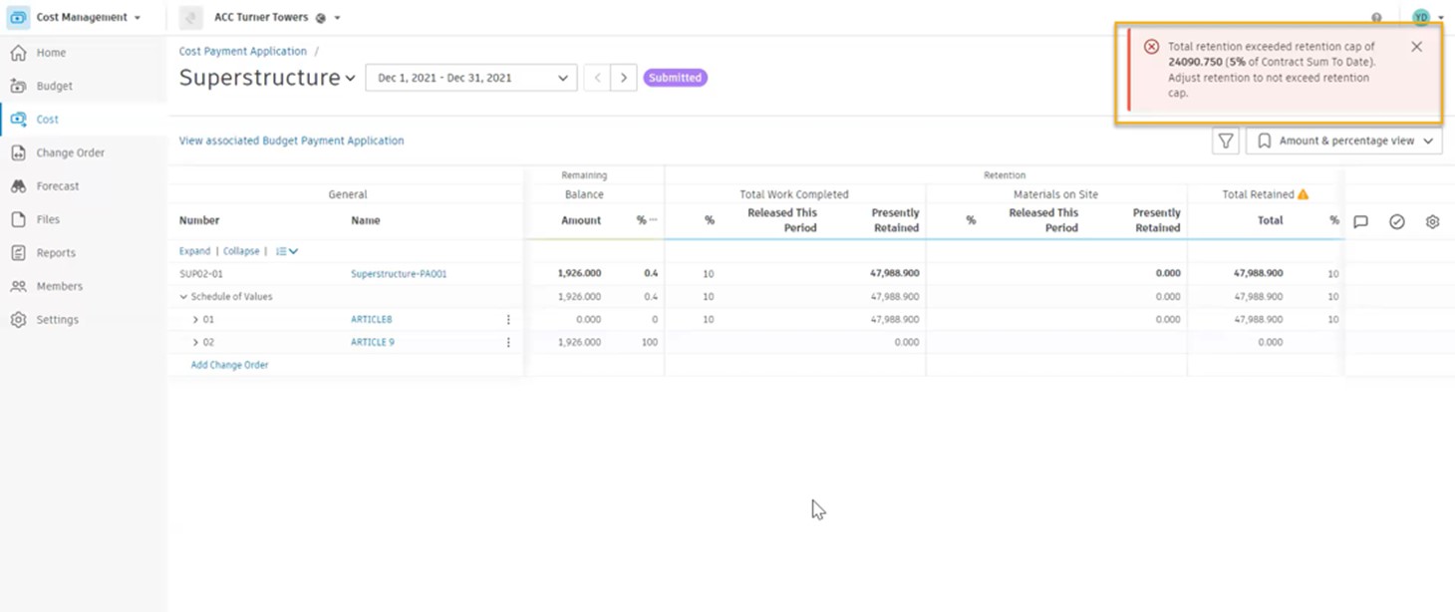The width and height of the screenshot is (1455, 612).
Task: Dismiss the retention cap error notification
Action: pos(1416,47)
